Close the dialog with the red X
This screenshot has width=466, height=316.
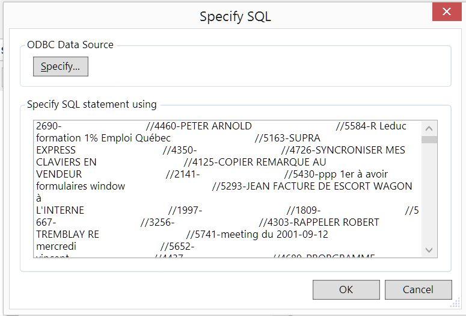click(447, 12)
